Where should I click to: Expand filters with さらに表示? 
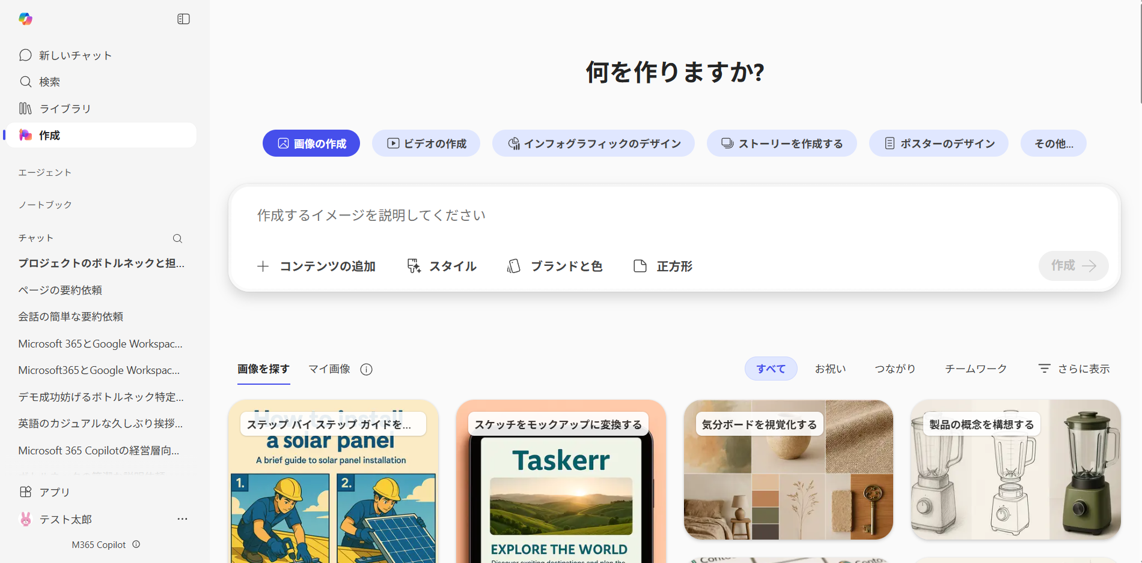pos(1074,369)
